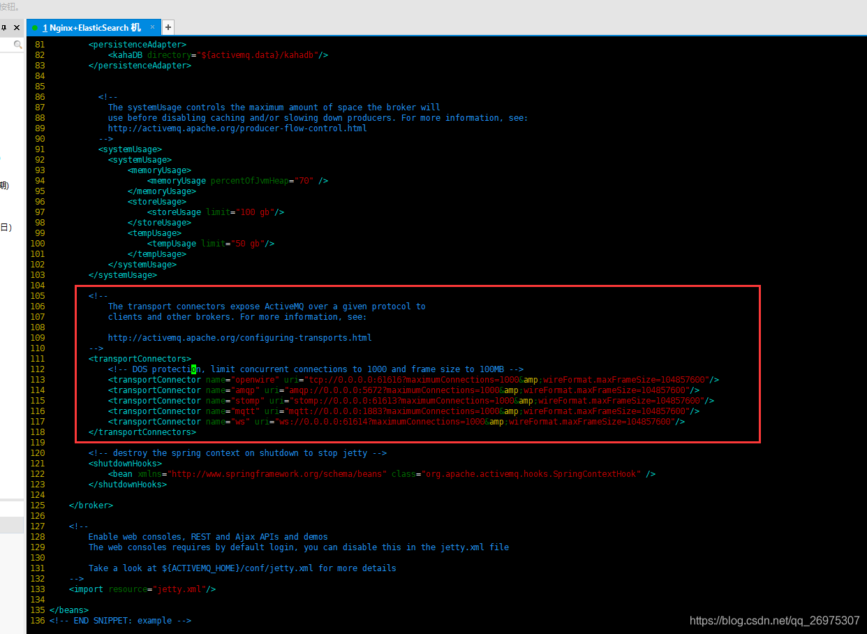Click the closing broker tag on line 125
Viewport: 867px width, 634px height.
91,506
